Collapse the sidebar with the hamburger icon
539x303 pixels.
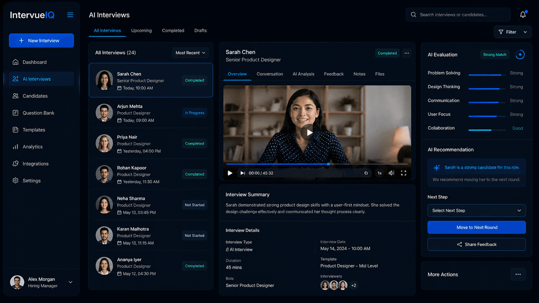(x=70, y=14)
